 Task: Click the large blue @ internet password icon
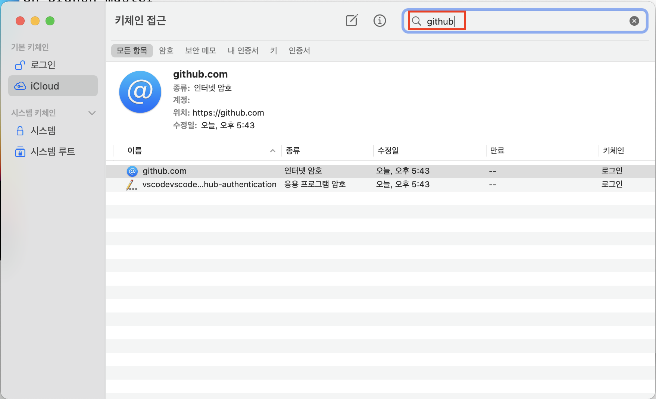point(140,92)
